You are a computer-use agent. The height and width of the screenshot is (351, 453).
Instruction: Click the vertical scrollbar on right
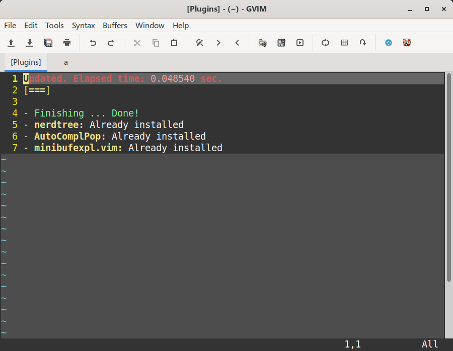click(x=448, y=177)
